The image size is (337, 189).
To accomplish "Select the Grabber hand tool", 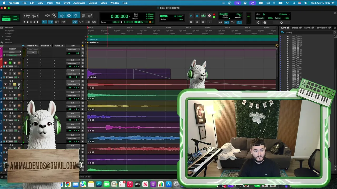I will (x=76, y=16).
